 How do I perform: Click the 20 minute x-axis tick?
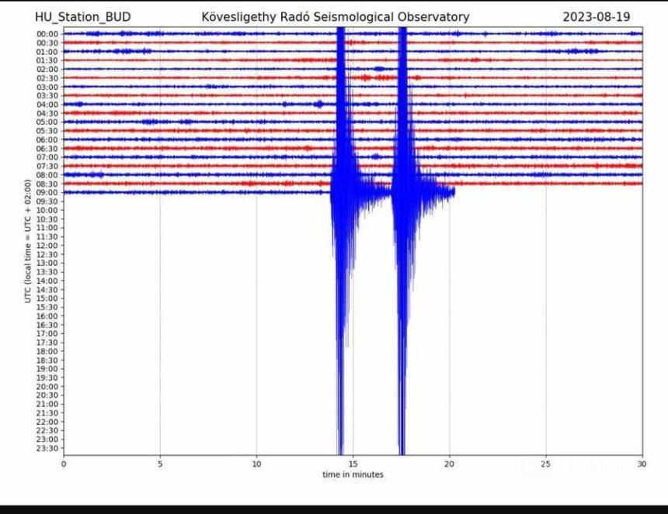(449, 464)
